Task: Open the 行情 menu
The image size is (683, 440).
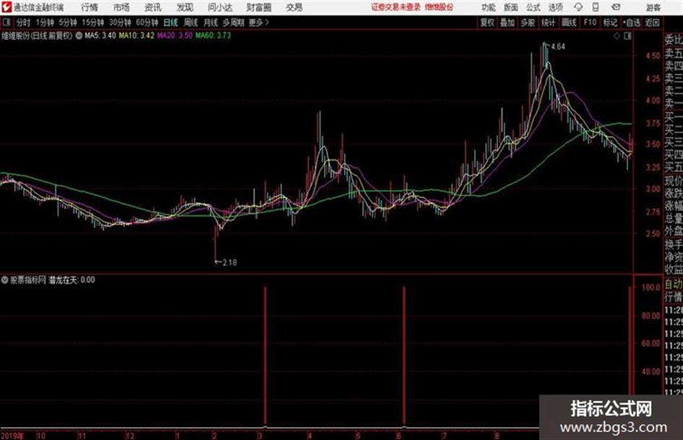Action: 90,7
